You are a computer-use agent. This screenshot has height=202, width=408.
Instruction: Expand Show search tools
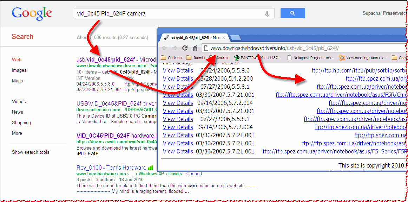coord(31,152)
